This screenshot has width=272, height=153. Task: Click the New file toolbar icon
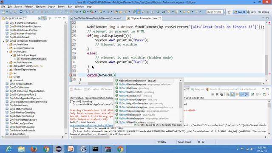pos(3,12)
